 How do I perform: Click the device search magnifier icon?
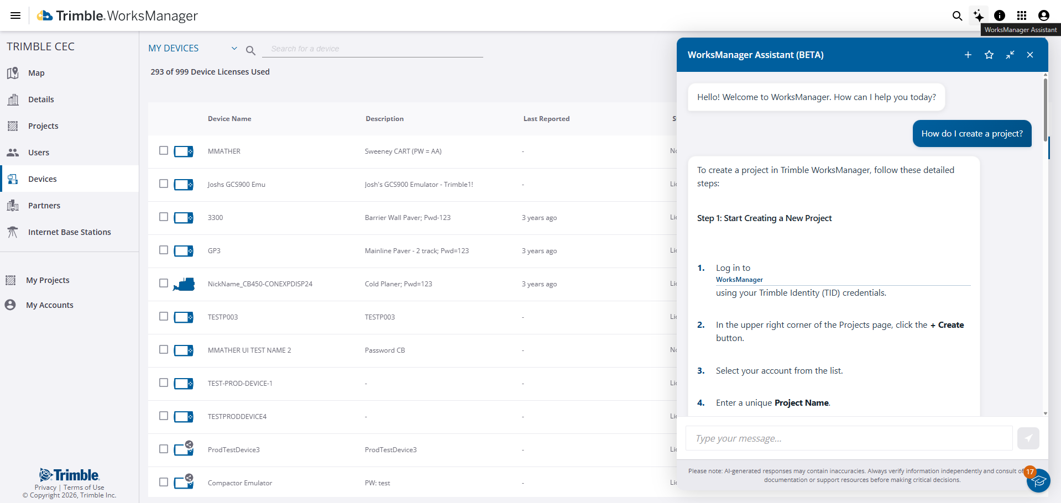pyautogui.click(x=250, y=50)
